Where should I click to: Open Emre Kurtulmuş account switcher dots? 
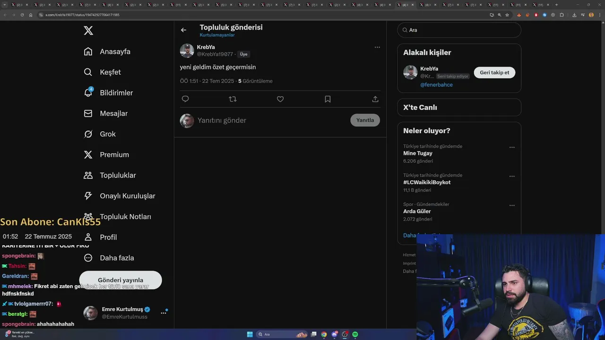pyautogui.click(x=164, y=313)
